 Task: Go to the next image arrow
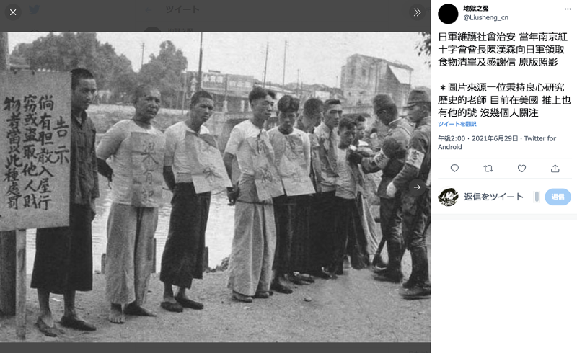click(x=417, y=187)
